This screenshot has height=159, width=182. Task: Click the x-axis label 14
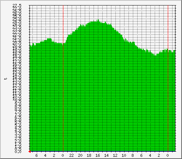[106, 155]
